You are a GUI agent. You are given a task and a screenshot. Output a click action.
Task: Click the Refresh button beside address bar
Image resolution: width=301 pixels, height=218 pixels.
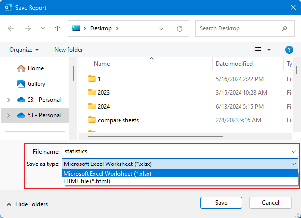[x=180, y=29]
